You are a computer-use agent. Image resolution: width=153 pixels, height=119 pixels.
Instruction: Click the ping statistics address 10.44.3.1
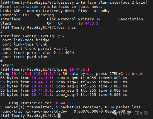pyautogui.click(x=64, y=103)
